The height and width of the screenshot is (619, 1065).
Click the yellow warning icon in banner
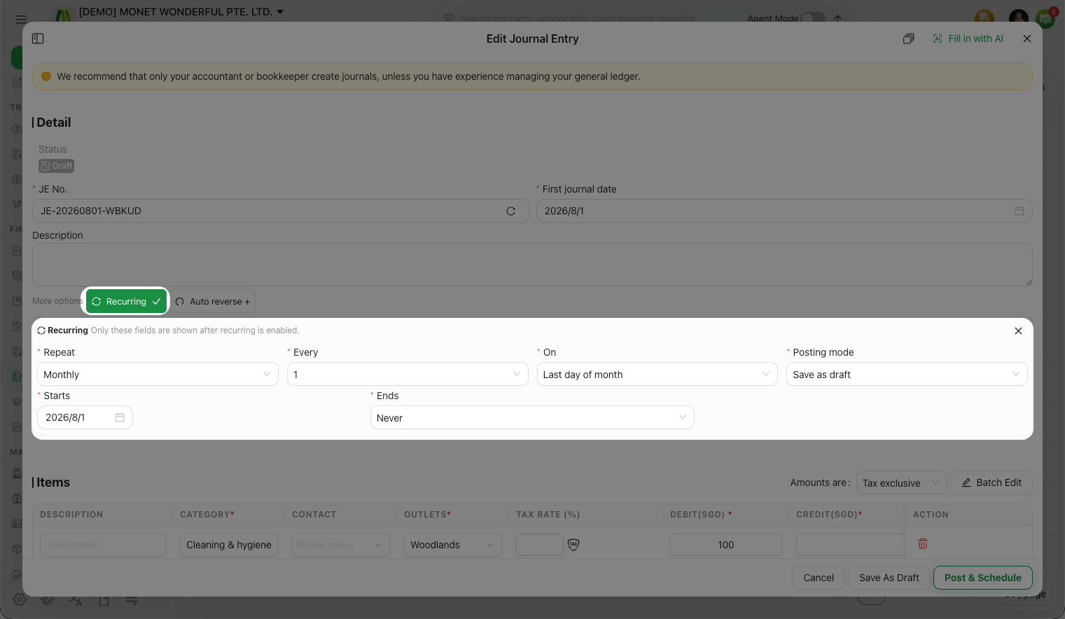click(x=46, y=76)
